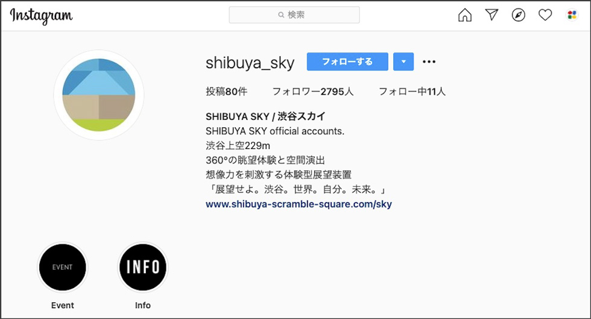Select the Event highlight label
The width and height of the screenshot is (591, 319).
click(x=63, y=305)
